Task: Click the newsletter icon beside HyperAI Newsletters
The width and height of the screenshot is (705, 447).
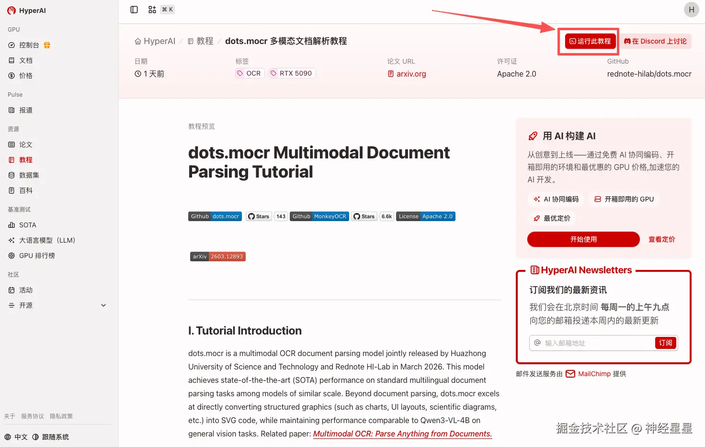Action: [535, 270]
